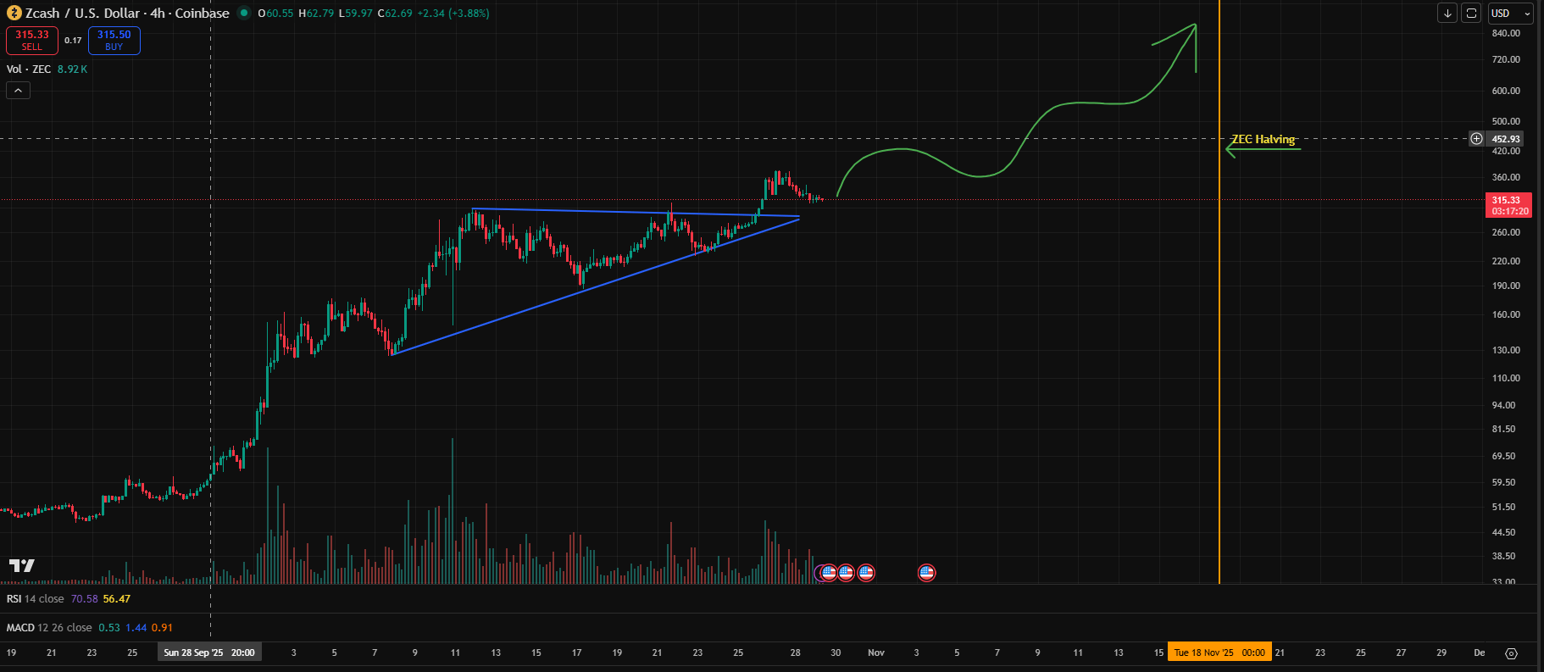Click the Nov label on the time axis
1544x672 pixels.
[x=876, y=653]
